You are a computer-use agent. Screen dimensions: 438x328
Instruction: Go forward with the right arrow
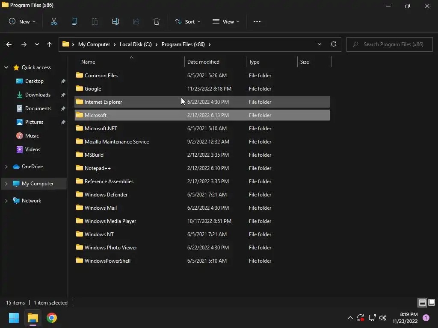tap(24, 44)
